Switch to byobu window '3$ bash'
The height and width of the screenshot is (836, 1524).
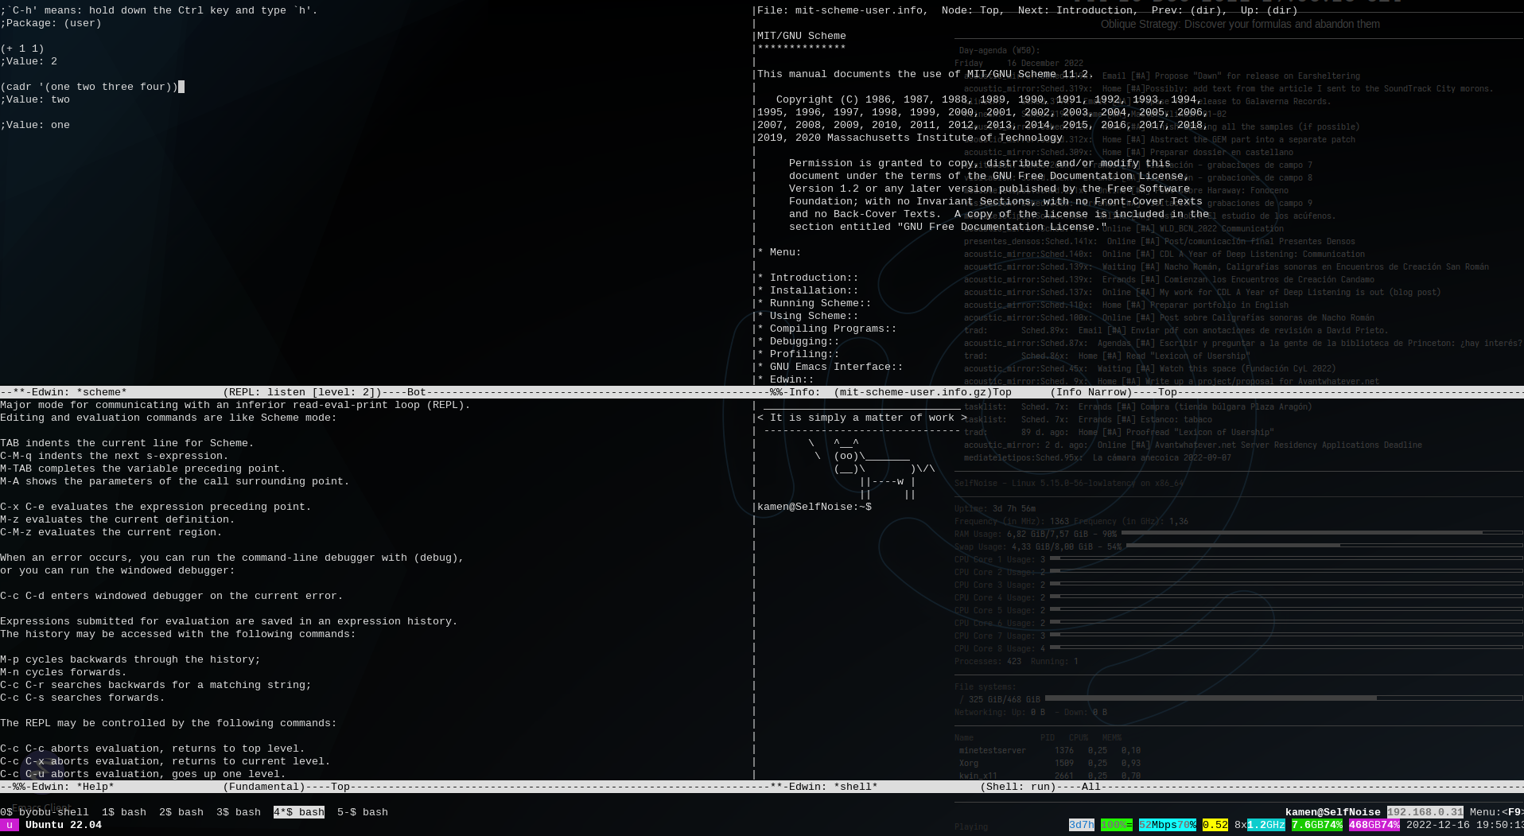(x=239, y=812)
